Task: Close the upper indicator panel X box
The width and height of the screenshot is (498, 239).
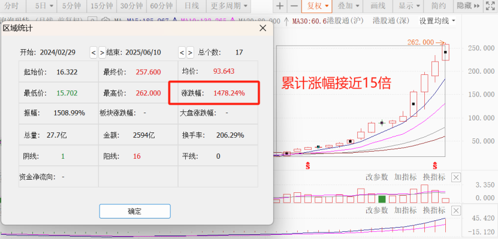Action: pyautogui.click(x=456, y=177)
